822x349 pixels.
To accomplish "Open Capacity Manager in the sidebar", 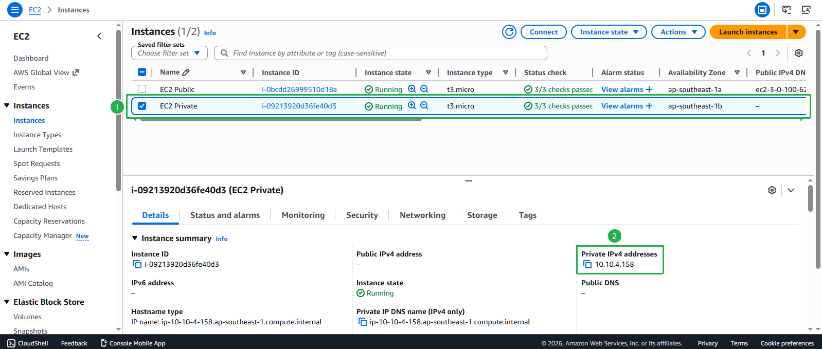I will 43,235.
